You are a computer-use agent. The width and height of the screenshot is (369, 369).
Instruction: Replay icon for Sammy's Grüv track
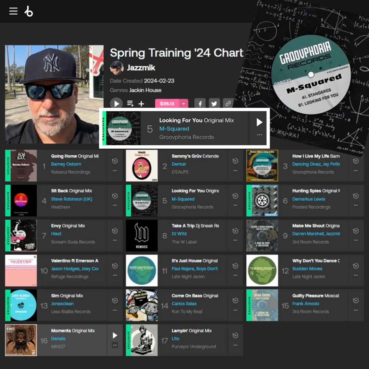(235, 161)
